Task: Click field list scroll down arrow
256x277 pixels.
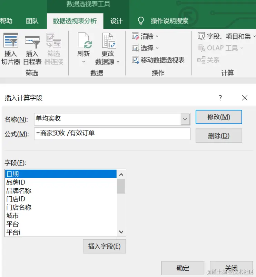Action: [121, 232]
